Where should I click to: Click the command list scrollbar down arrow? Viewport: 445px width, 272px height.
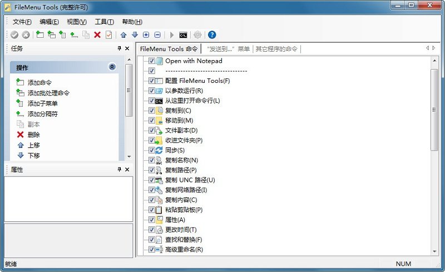pyautogui.click(x=434, y=251)
